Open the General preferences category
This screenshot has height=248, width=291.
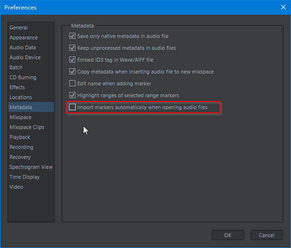click(x=19, y=28)
